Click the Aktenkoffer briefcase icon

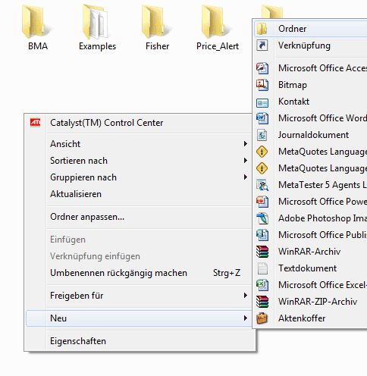tap(262, 318)
